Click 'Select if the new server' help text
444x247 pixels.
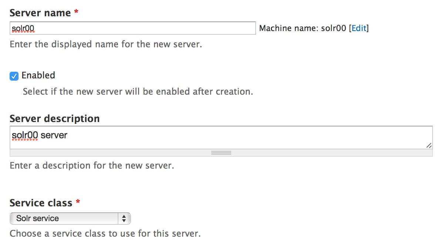(x=138, y=91)
